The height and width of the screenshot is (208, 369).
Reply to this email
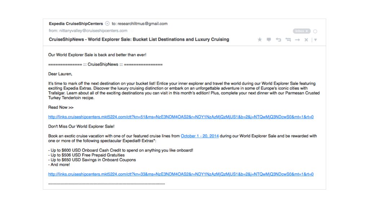point(279,39)
